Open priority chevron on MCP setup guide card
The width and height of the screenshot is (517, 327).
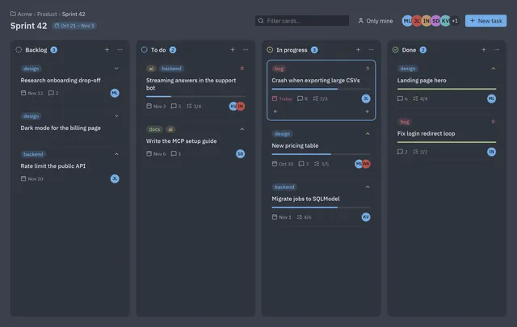coord(242,129)
